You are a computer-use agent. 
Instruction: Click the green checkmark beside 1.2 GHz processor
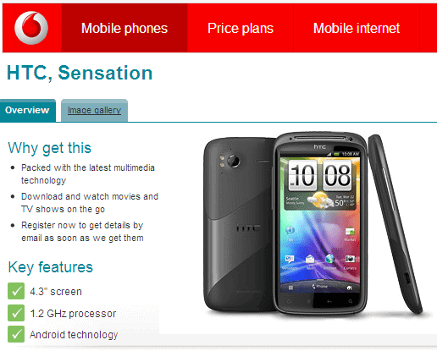[x=16, y=313]
